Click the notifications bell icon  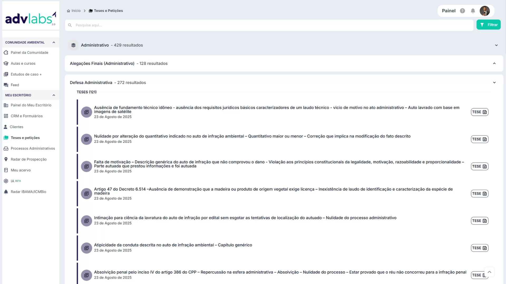point(473,11)
